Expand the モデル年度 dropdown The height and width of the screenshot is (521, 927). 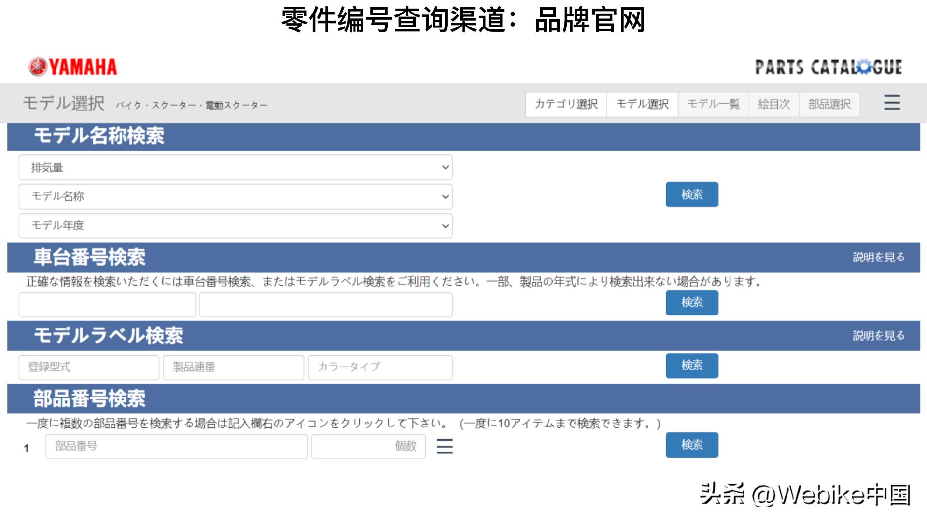point(235,225)
